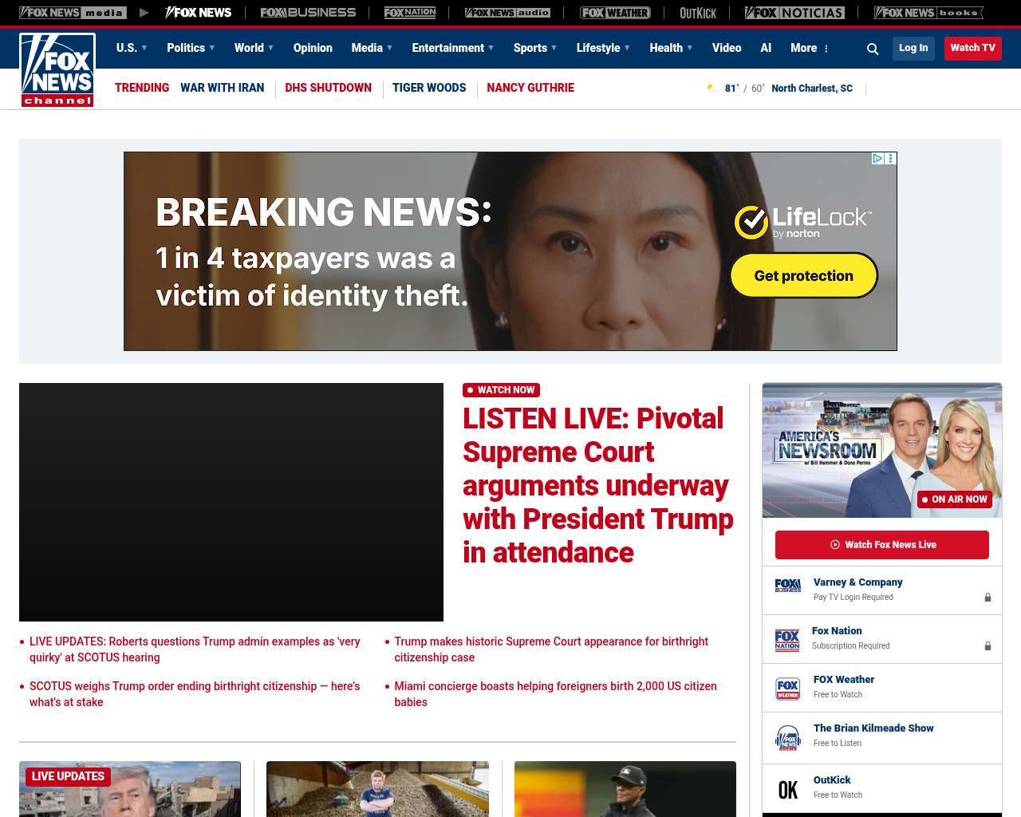This screenshot has width=1021, height=817.
Task: Click the Fox News channel logo
Action: click(57, 70)
